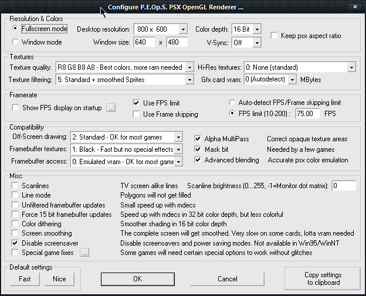The width and height of the screenshot is (366, 296).
Task: Open Desktop resolution dropdown
Action: coord(160,29)
